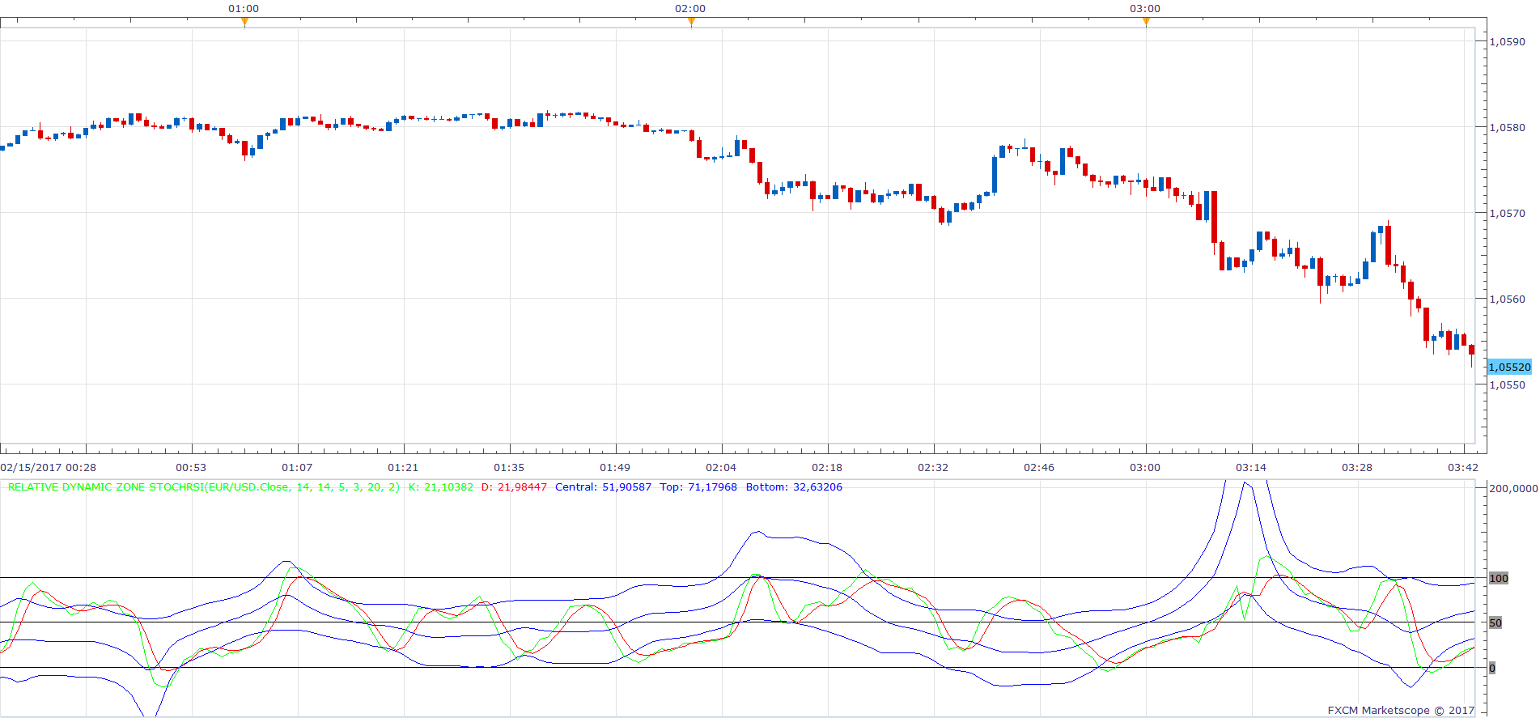This screenshot has height=718, width=1540.
Task: Click the 1,0560 price axis label
Action: tap(1508, 299)
